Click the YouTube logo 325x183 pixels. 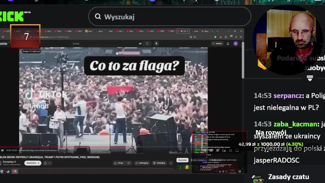pyautogui.click(x=4, y=44)
